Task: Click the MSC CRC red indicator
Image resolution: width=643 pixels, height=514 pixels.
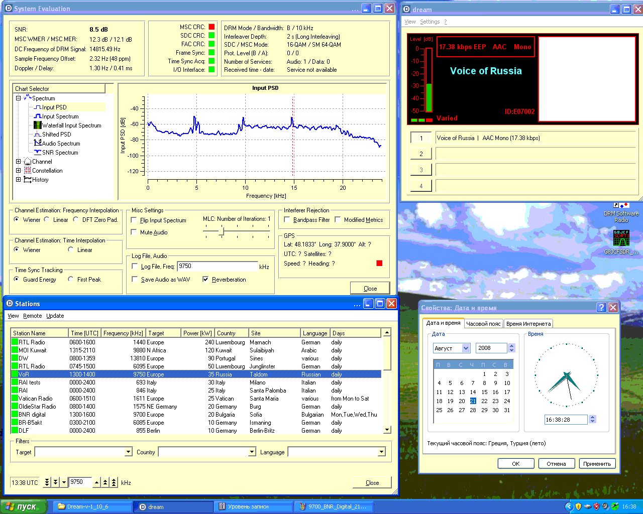Action: pyautogui.click(x=211, y=27)
